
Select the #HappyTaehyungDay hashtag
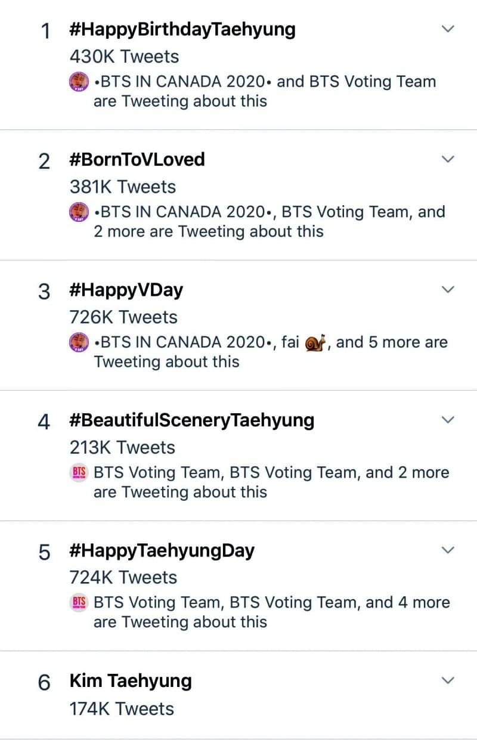coord(162,550)
